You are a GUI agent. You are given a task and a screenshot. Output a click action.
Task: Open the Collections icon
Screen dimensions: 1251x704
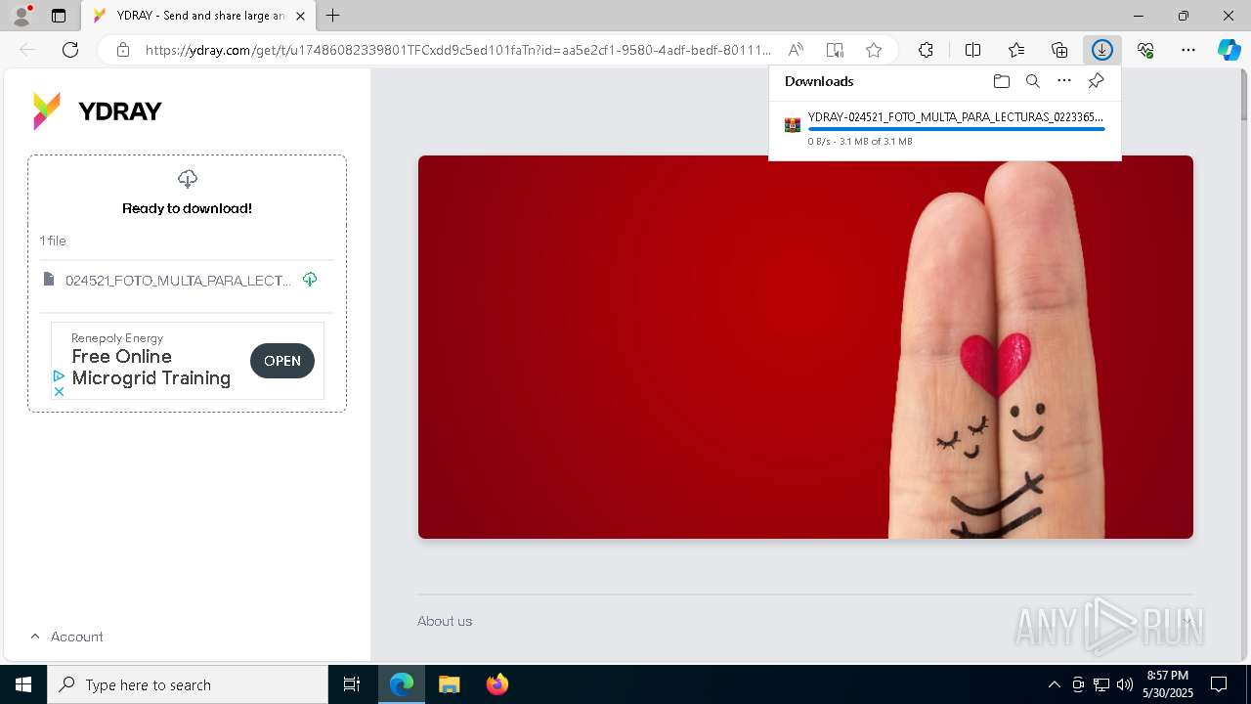[1059, 50]
